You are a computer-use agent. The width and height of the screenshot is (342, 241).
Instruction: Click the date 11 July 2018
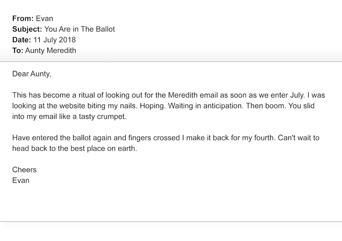55,40
